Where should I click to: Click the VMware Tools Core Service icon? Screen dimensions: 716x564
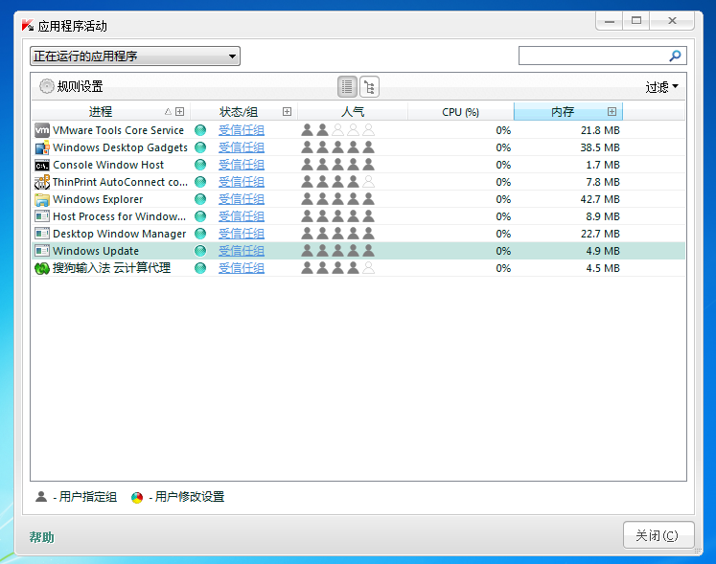pyautogui.click(x=41, y=130)
